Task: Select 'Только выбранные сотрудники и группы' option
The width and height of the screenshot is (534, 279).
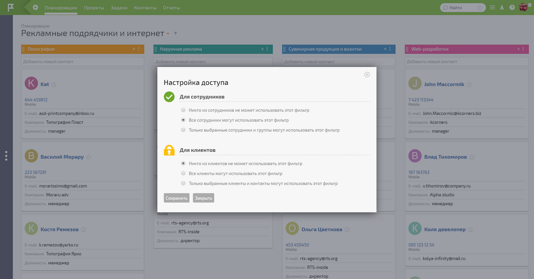Action: pos(183,130)
